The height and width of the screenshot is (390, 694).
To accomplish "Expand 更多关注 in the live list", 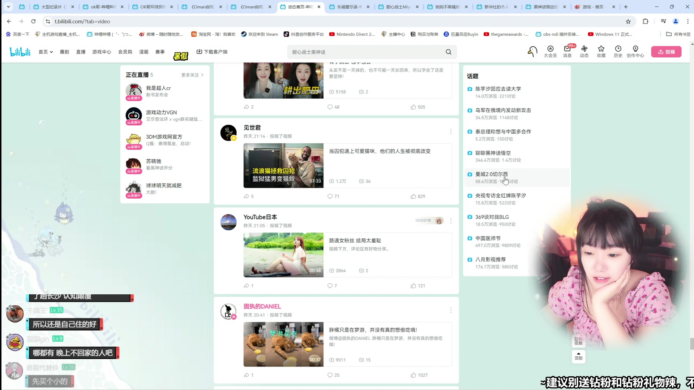I will coord(190,75).
